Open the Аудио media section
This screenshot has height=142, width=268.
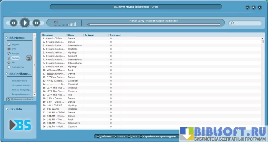click(x=15, y=53)
